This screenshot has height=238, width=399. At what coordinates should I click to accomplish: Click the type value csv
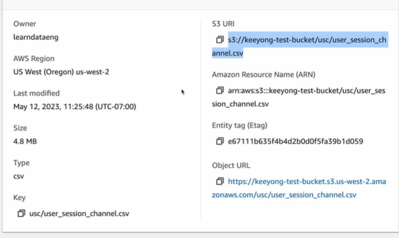click(18, 176)
